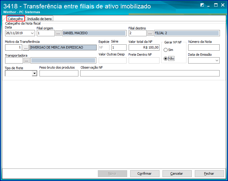The image size is (228, 181).
Task: Open Transportadora lookup ellipsis button
Action: coord(26,60)
